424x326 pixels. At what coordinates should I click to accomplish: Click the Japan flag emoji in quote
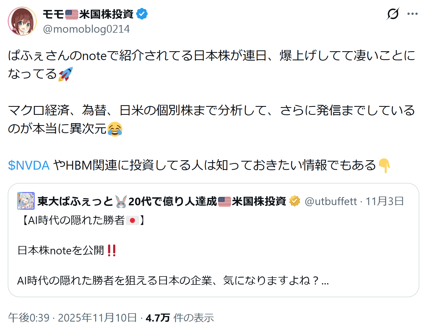132,221
